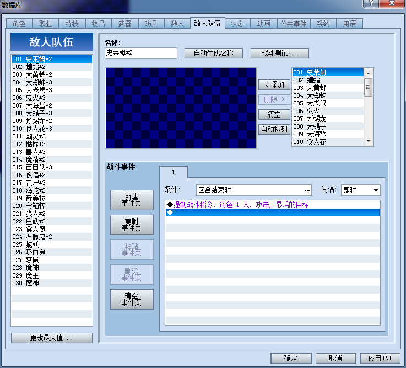
Task: Select troop 017:丧尸*3
Action: click(52, 183)
